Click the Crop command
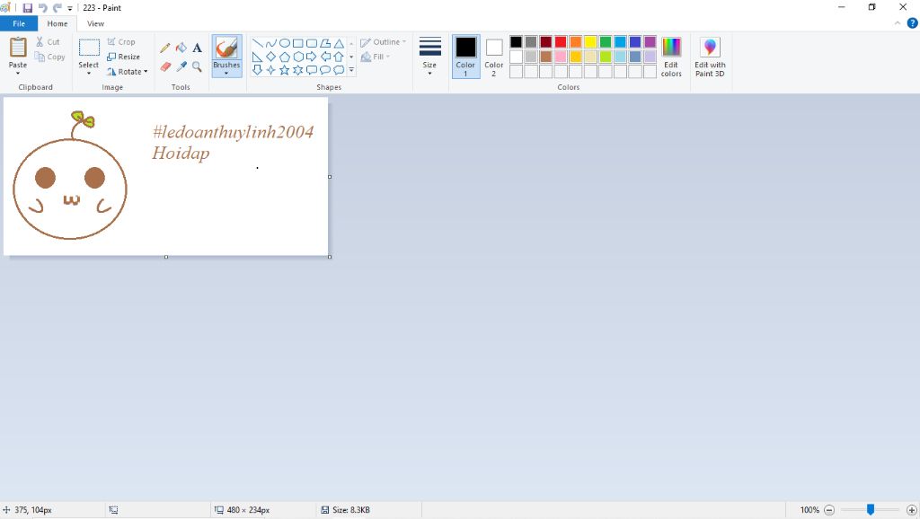 121,42
